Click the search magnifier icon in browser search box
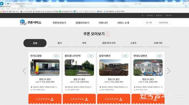189x105 pixels. [x=183, y=4]
